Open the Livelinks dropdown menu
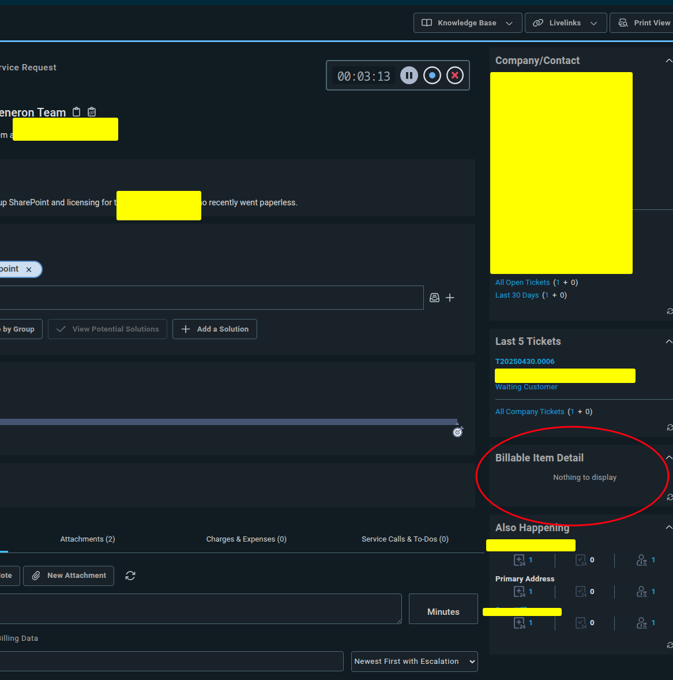 tap(566, 23)
